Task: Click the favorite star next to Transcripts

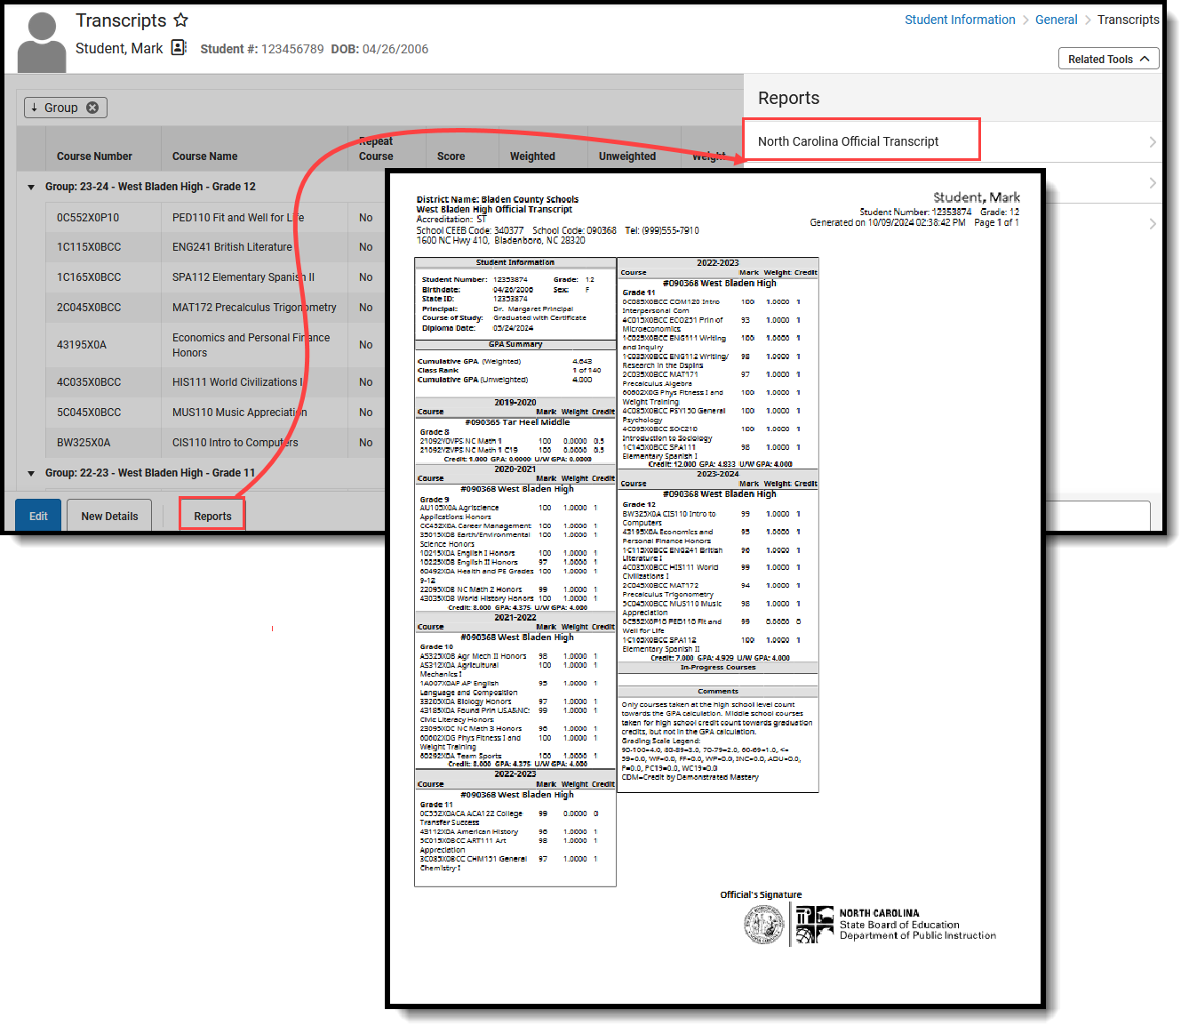Action: tap(180, 20)
